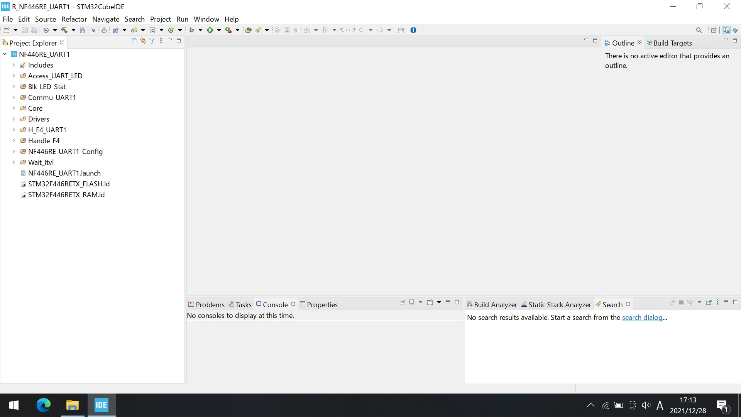
Task: Toggle Pin Console button
Action: pyautogui.click(x=403, y=302)
